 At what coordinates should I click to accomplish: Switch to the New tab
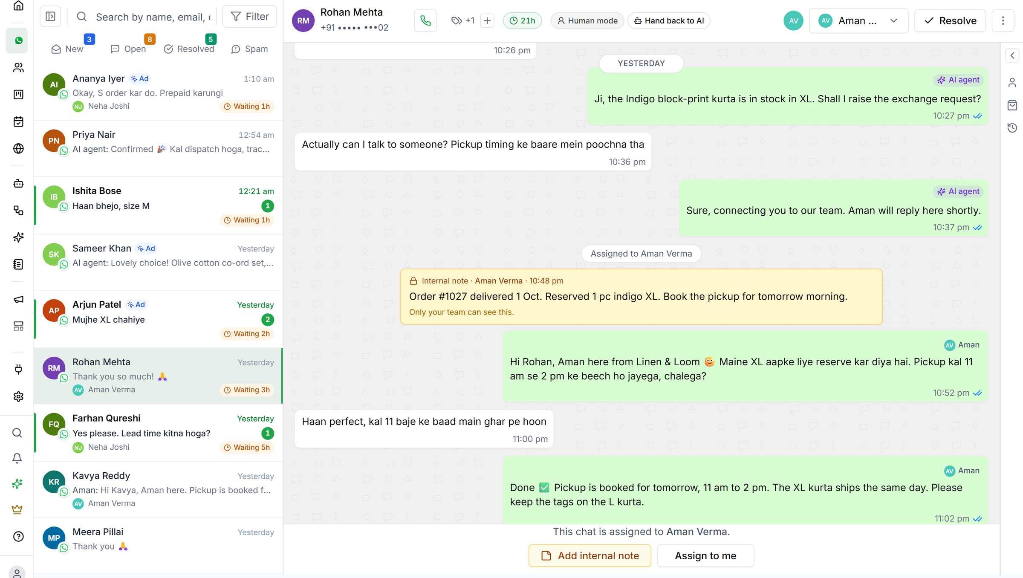pos(67,49)
